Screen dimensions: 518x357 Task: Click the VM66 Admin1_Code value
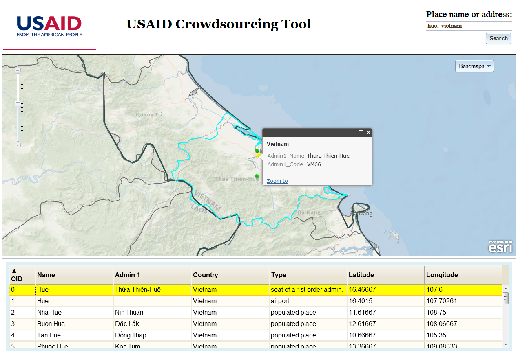pos(314,164)
